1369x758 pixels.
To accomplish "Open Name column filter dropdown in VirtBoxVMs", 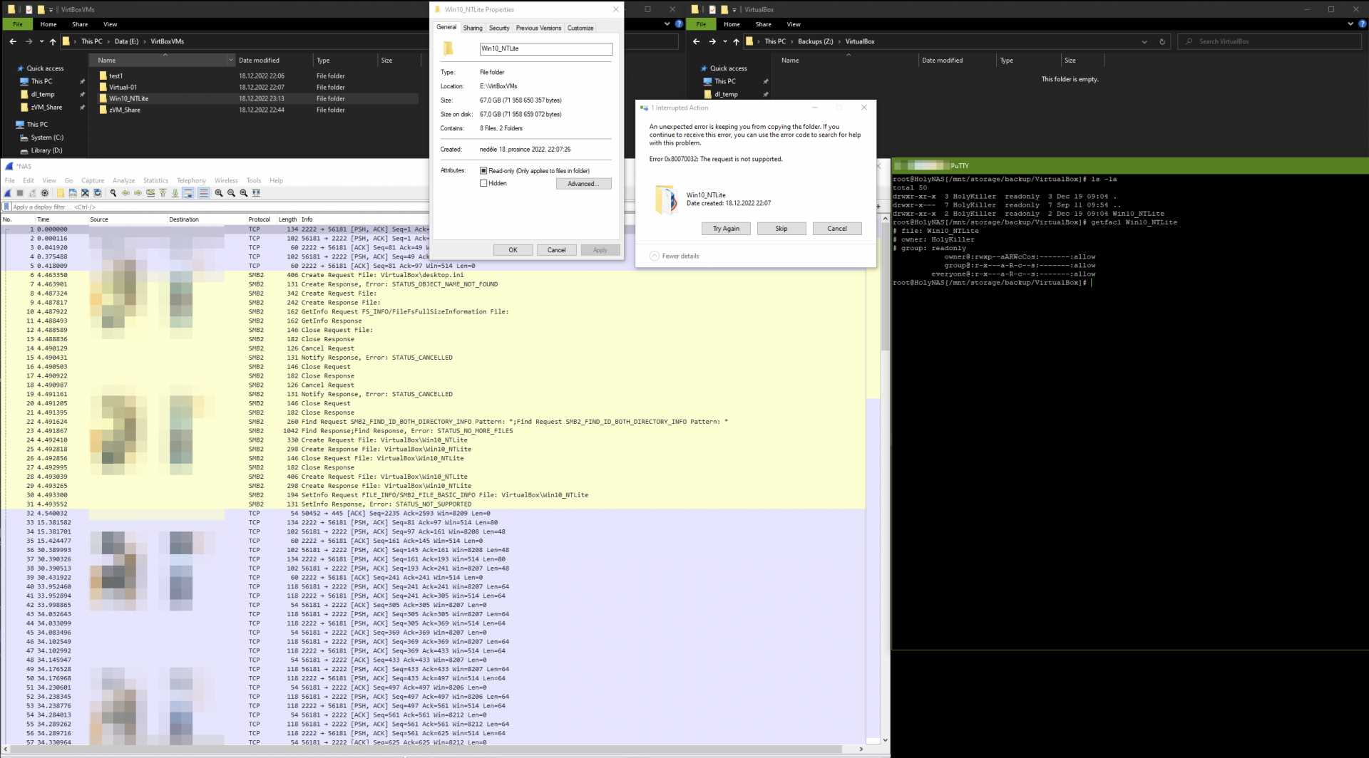I will 230,61.
